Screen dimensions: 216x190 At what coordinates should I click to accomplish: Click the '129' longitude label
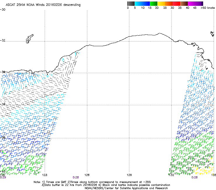point(129,175)
